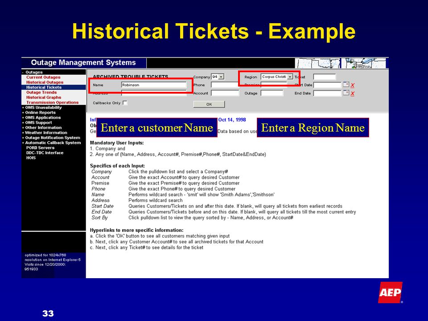428x321 pixels.
Task: Expand the OMS Applications section
Action: [41, 117]
